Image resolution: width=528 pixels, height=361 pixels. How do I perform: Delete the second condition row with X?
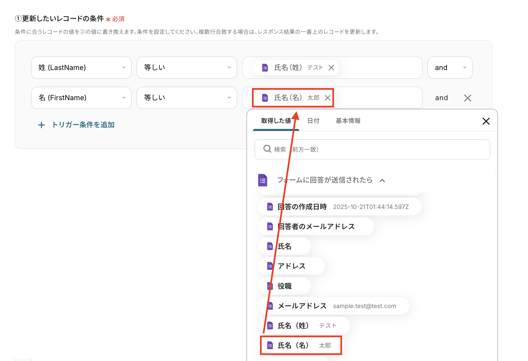coord(467,98)
